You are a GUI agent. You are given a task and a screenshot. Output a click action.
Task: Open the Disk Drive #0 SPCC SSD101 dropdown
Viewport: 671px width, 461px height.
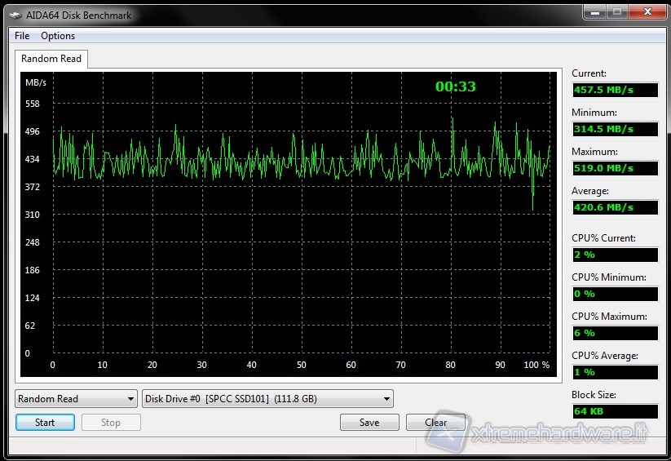267,399
